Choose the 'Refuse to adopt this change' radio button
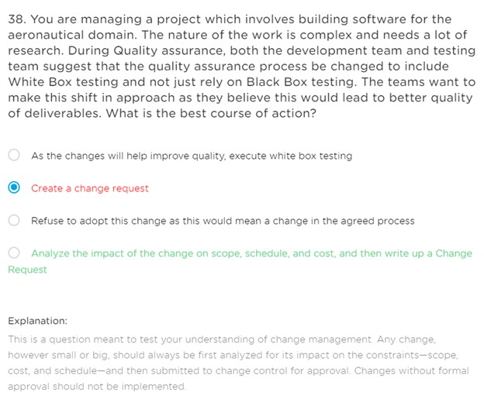Screen dimensions: 484x399 tap(14, 220)
